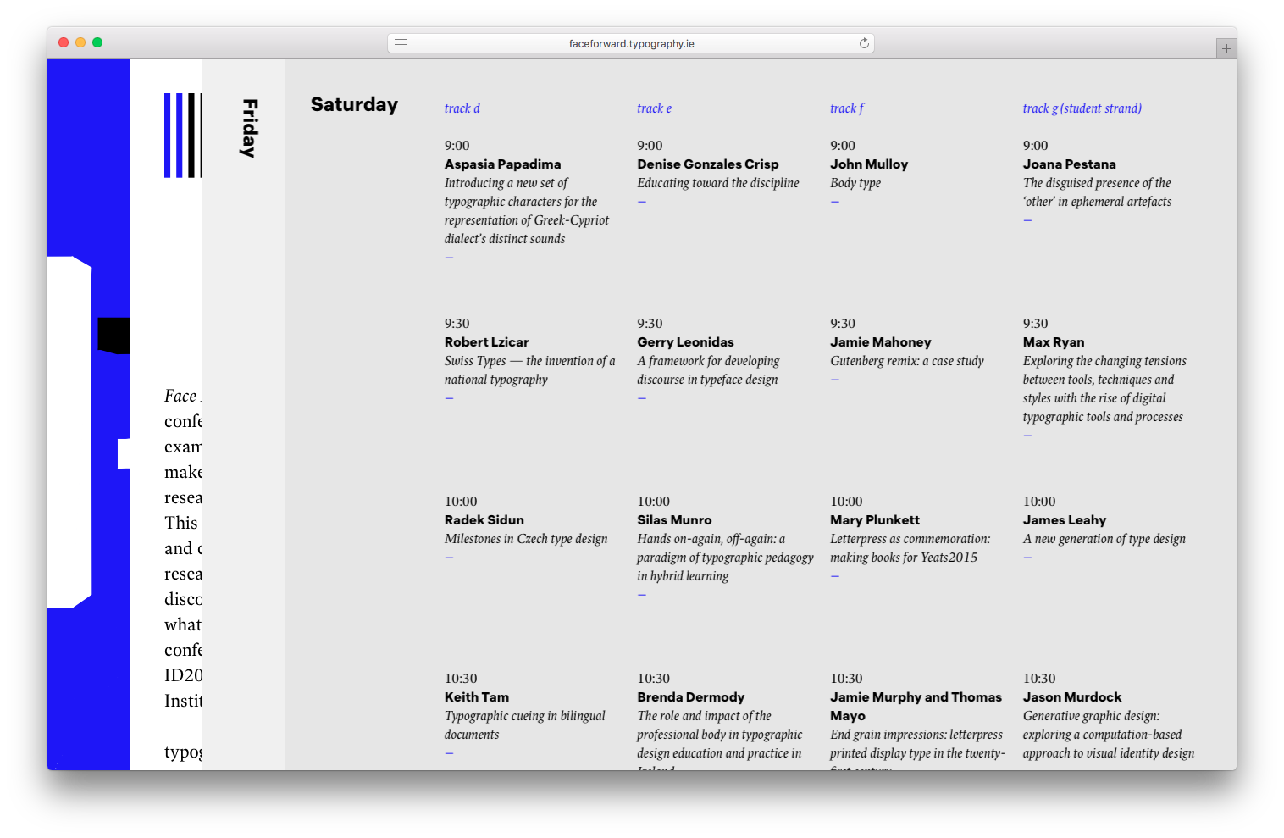Click speaker name Mary Plunkett
This screenshot has width=1284, height=838.
coord(875,520)
